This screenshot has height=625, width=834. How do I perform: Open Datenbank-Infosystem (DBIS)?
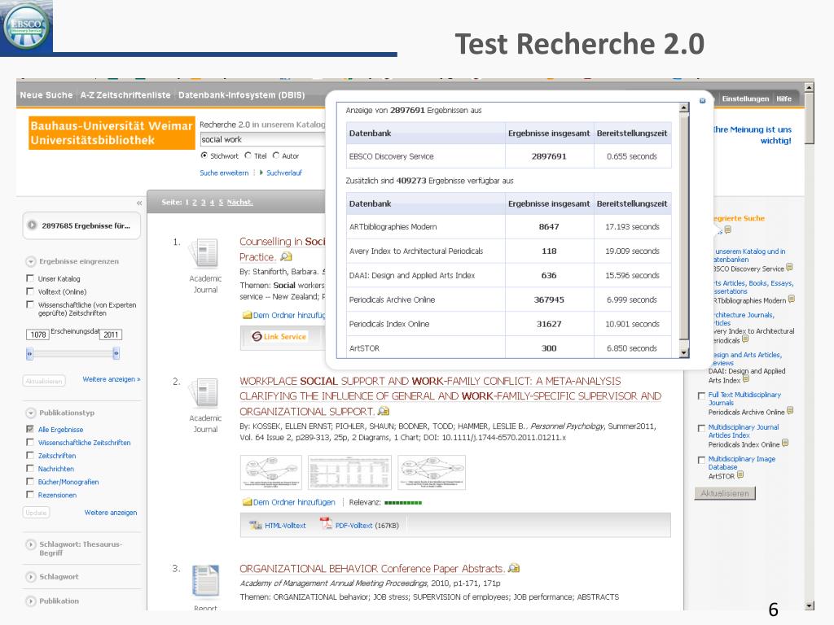click(x=241, y=95)
